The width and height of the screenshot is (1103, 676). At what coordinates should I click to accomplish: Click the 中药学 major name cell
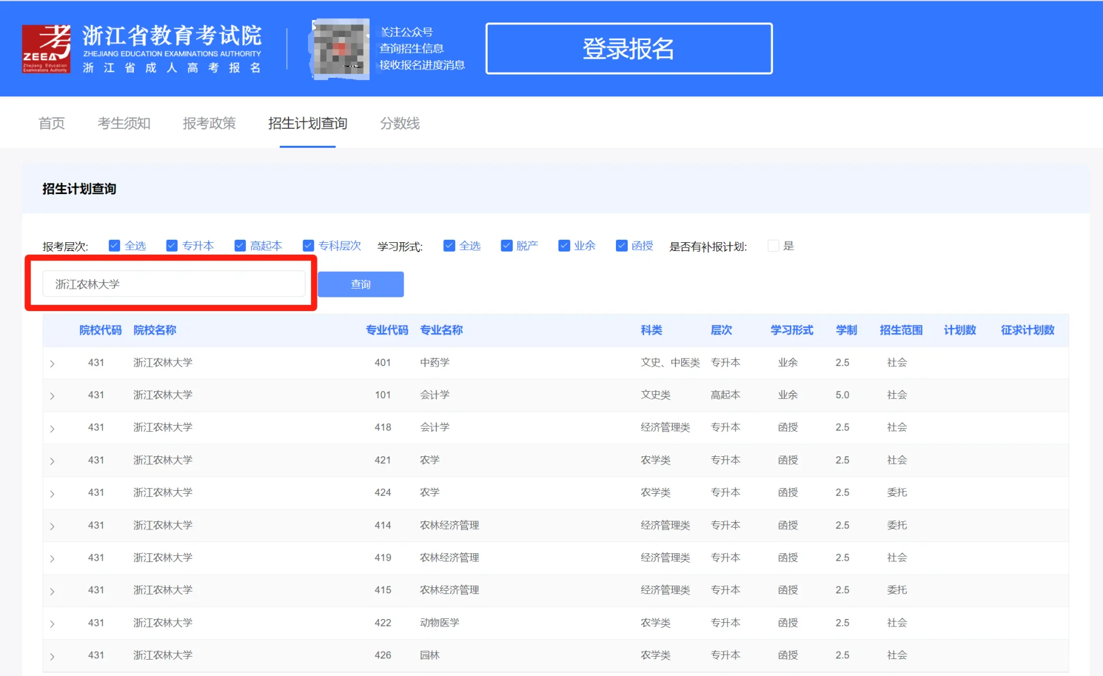point(434,362)
